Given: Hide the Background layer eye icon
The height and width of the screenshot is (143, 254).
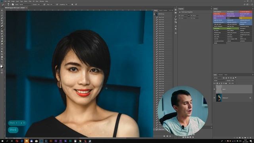Looking at the screenshot, I should coord(214,98).
